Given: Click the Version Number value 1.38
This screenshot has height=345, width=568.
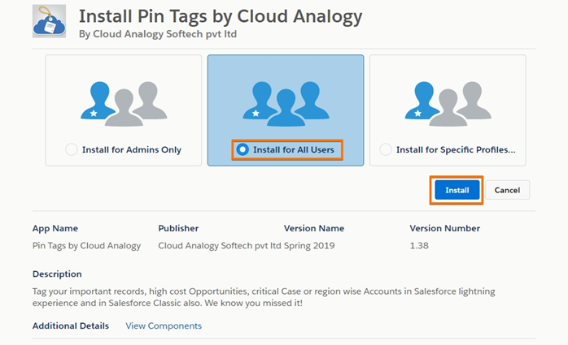Looking at the screenshot, I should click(x=419, y=246).
